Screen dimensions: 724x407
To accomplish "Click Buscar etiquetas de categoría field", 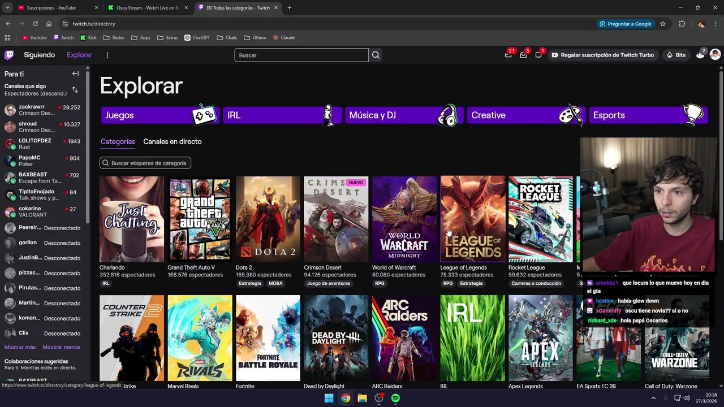I will click(x=145, y=163).
